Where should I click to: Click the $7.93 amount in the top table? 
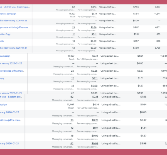[136, 7]
